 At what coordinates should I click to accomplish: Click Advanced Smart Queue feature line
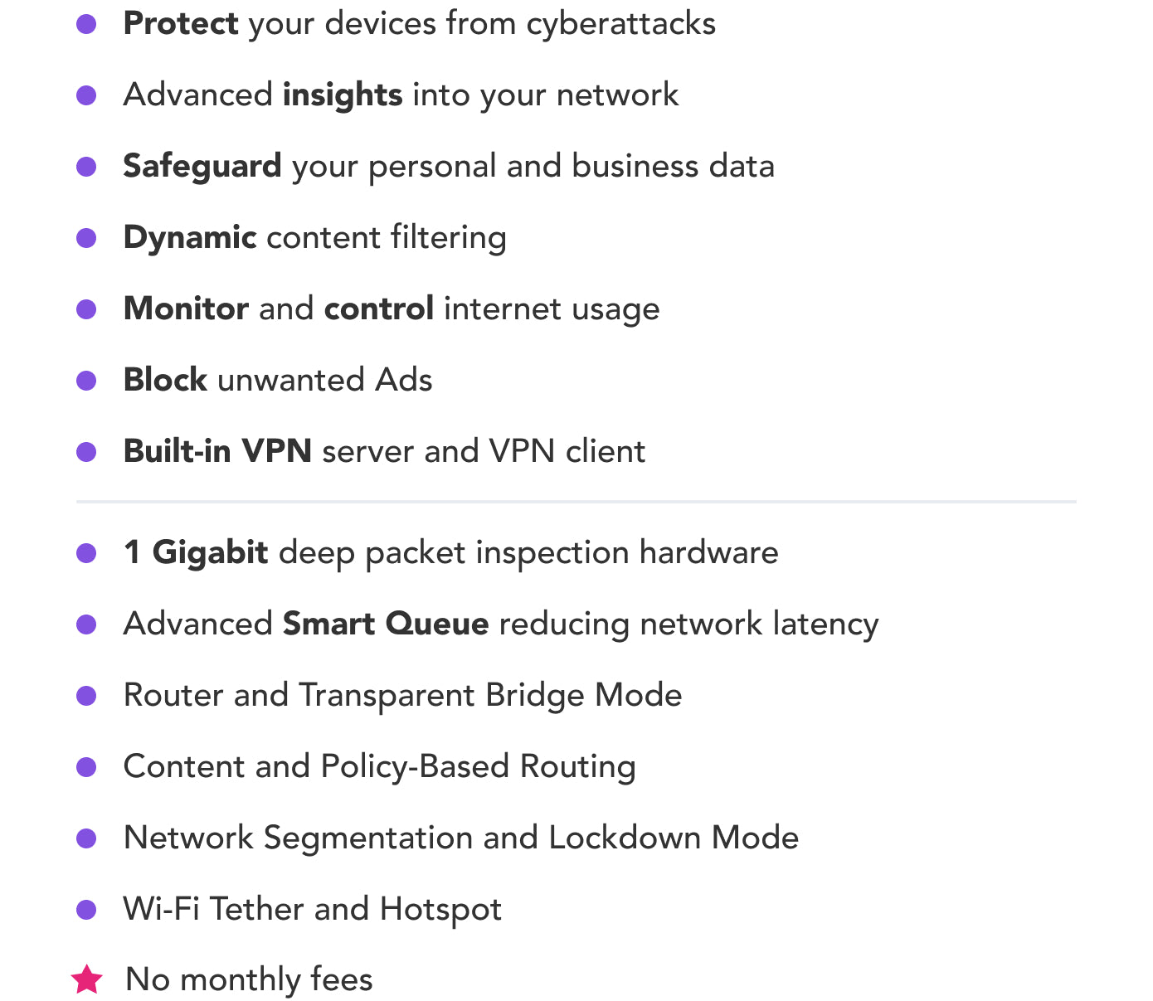click(x=501, y=624)
